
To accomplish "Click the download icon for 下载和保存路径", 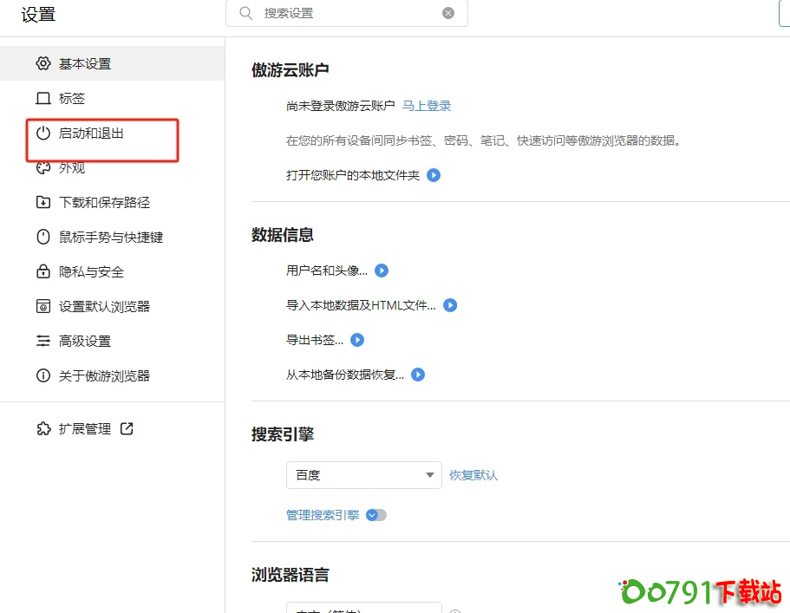I will [x=43, y=203].
